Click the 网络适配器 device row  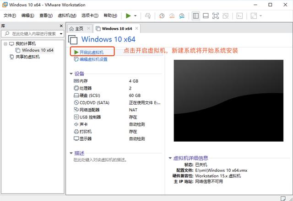[118, 110]
